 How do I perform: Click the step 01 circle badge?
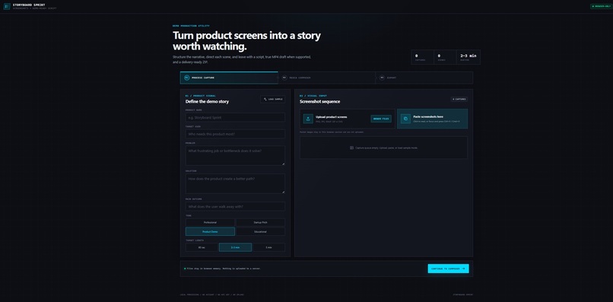tap(187, 78)
